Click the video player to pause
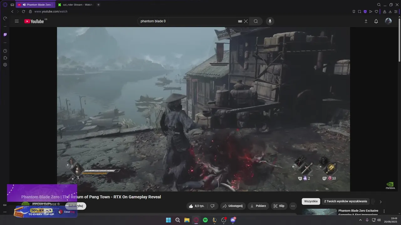Image resolution: width=401 pixels, height=225 pixels. point(203,109)
